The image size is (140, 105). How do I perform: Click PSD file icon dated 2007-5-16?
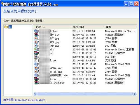point(36,57)
